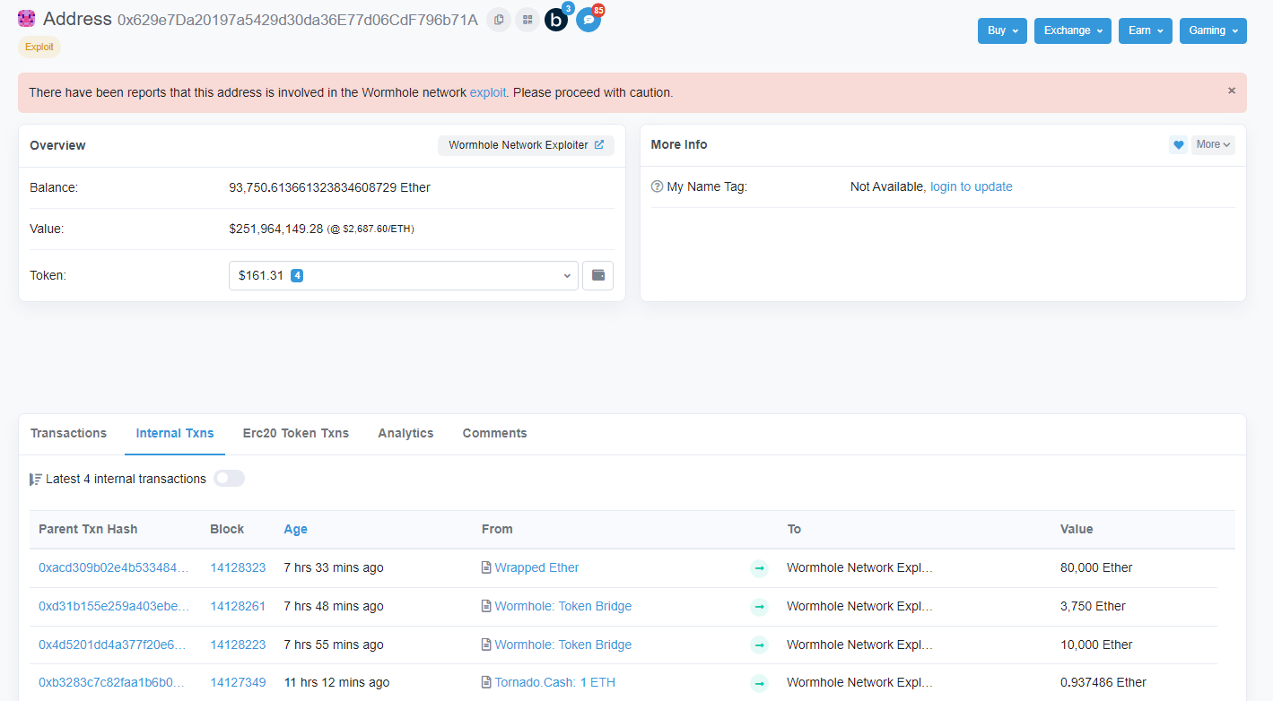The image size is (1273, 701).
Task: Select the address hash 0x629e7Da2…796b71A
Action: 298,20
